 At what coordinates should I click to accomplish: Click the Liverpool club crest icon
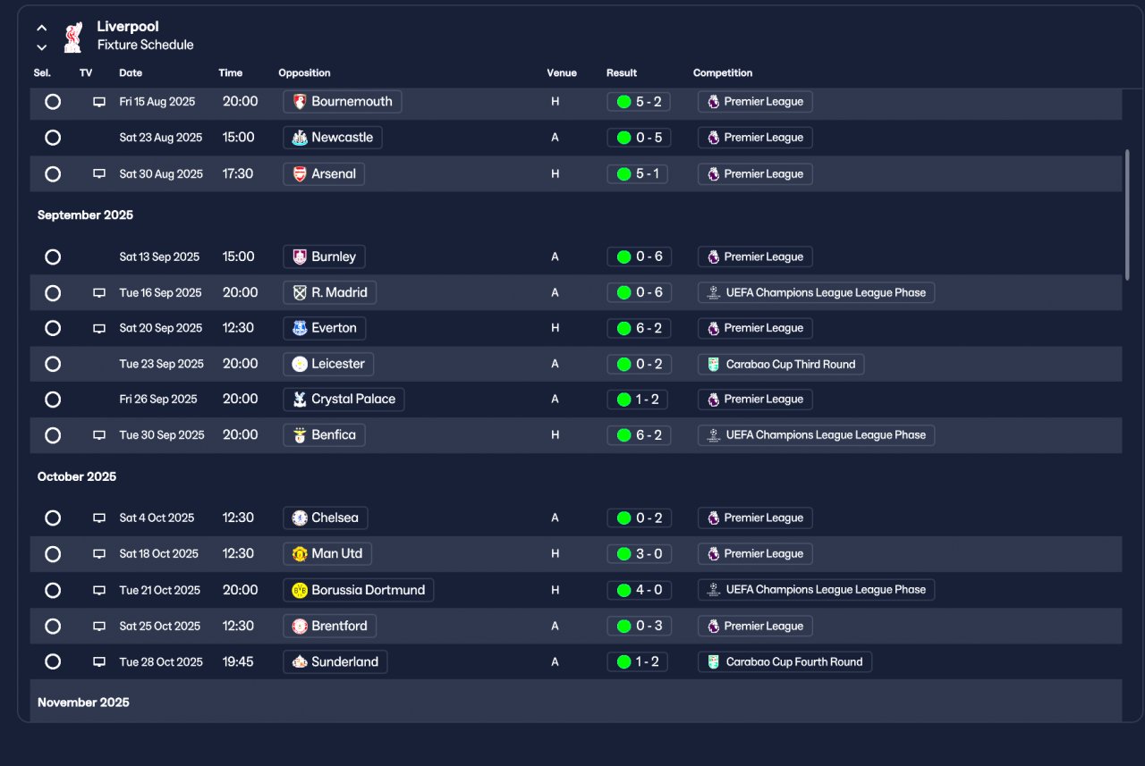pyautogui.click(x=72, y=36)
